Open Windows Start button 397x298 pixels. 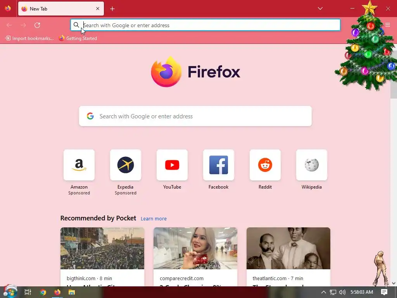click(x=10, y=292)
